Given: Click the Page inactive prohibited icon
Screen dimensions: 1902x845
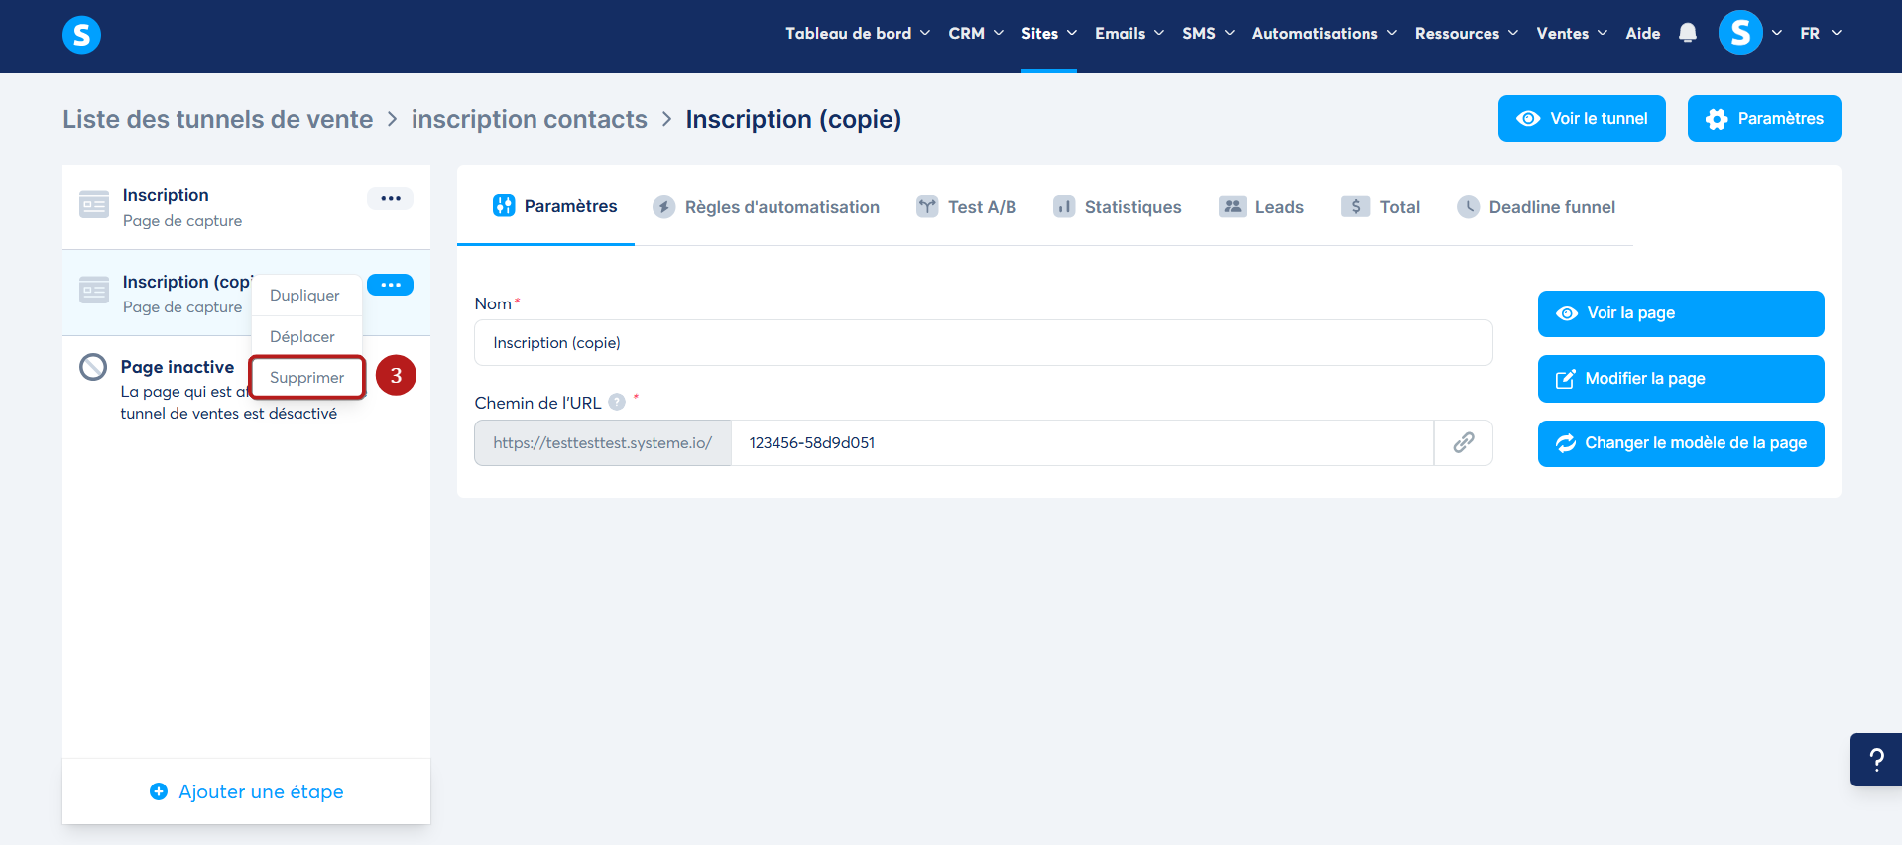Looking at the screenshot, I should coord(93,367).
